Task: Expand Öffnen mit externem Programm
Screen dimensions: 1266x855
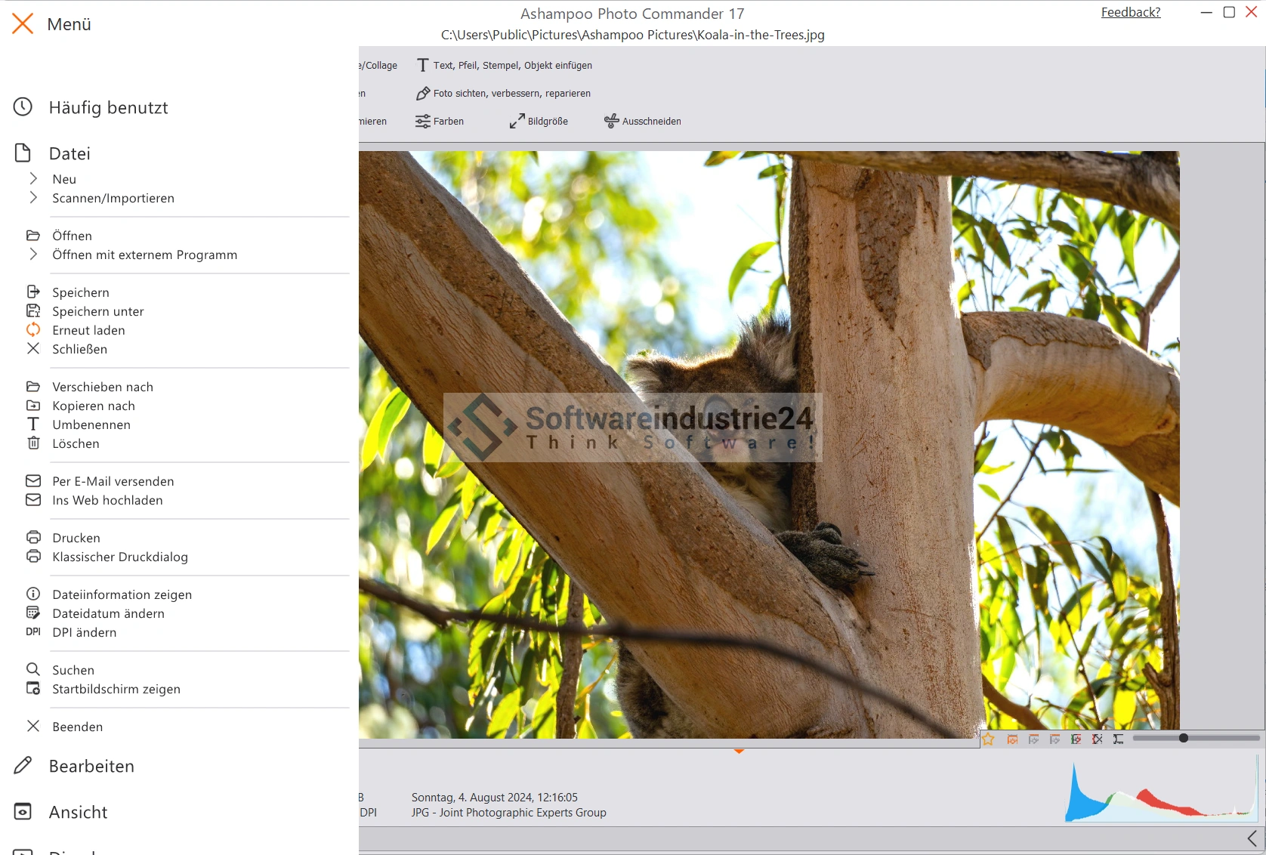Action: click(x=33, y=254)
